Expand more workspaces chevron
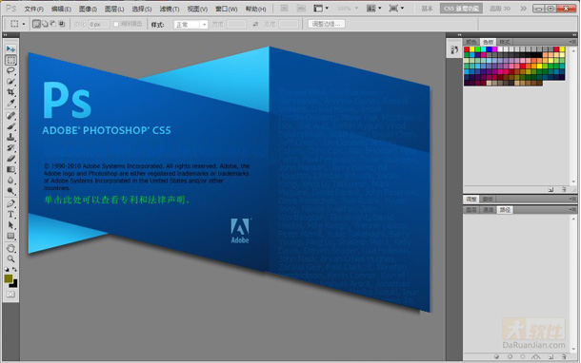581x363 pixels. pyautogui.click(x=523, y=9)
